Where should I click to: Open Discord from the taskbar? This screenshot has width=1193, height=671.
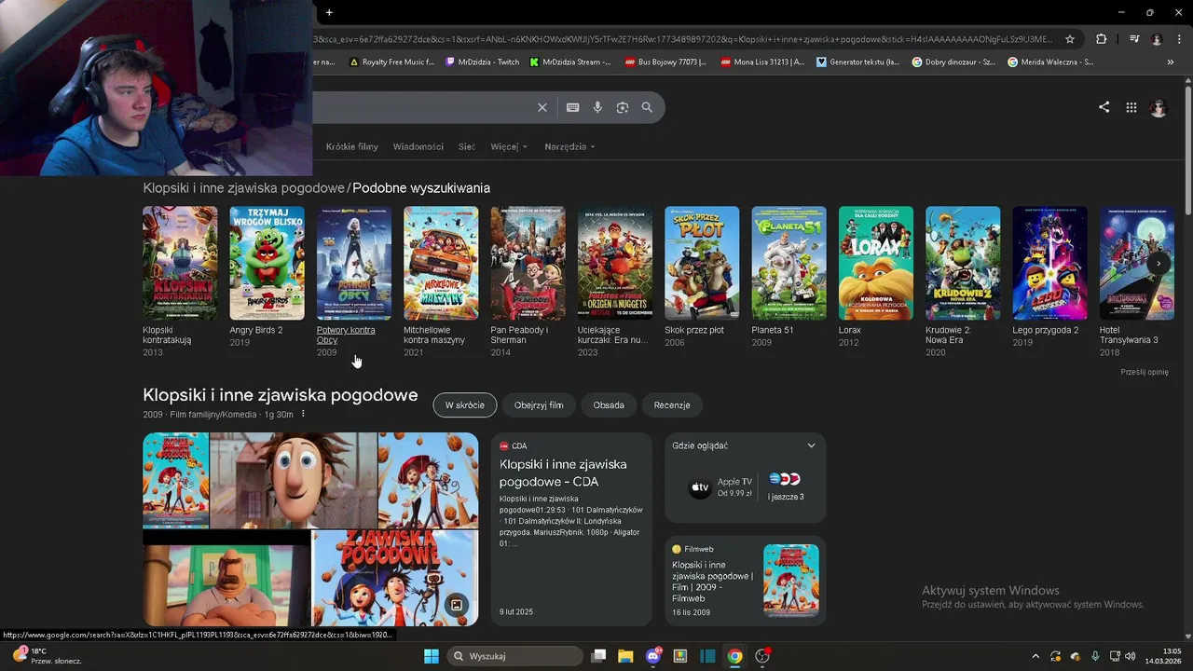click(653, 656)
